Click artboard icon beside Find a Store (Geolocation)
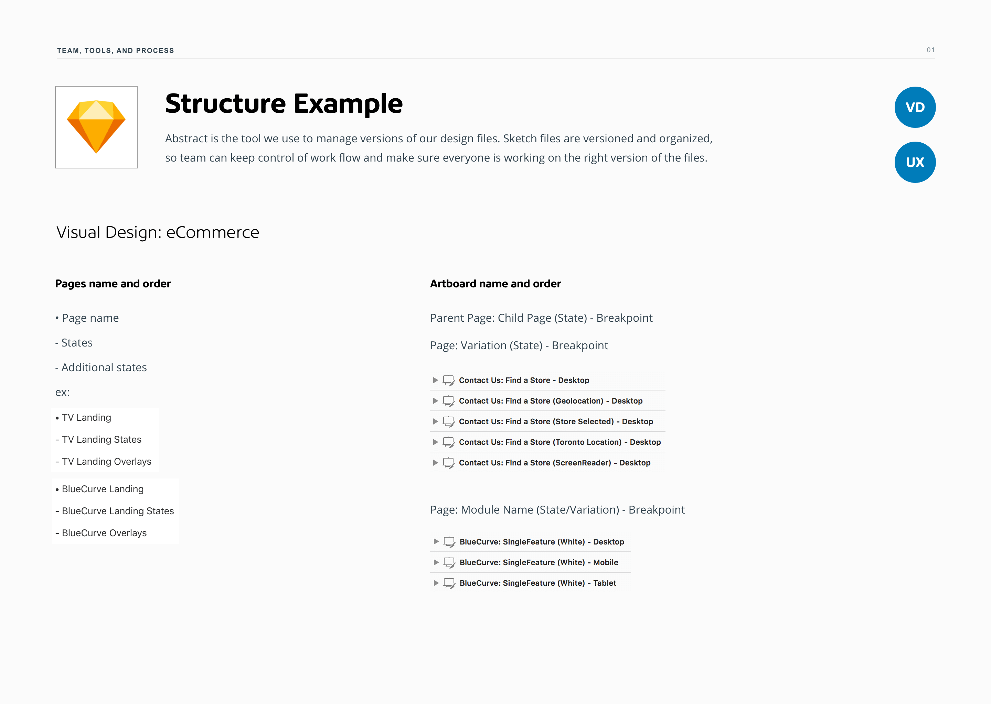Screen dimensions: 991x704 pos(448,401)
